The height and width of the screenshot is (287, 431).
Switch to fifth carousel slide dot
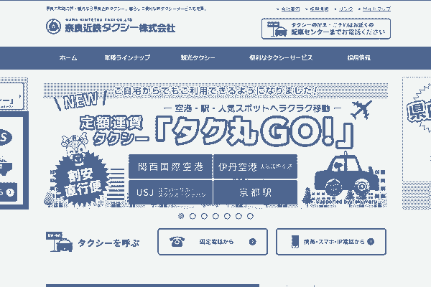[x=227, y=216]
